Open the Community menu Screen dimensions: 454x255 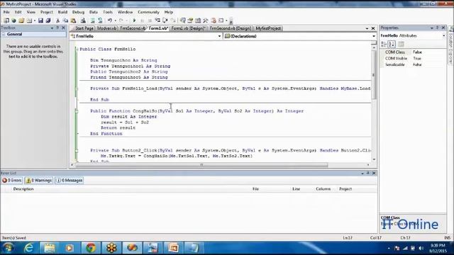click(x=148, y=12)
